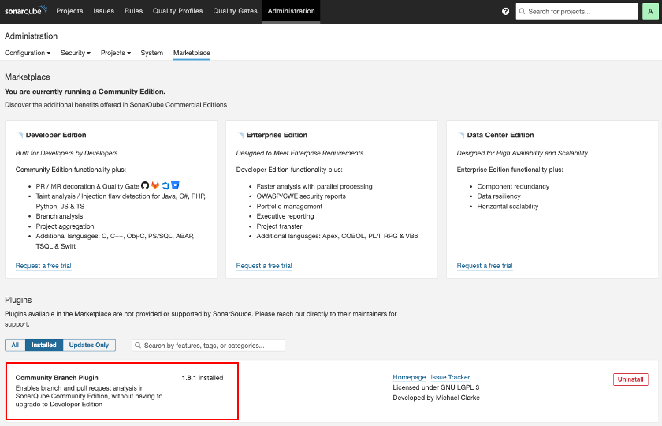The image size is (662, 426).
Task: Click the Enterprise Edition wave icon
Action: tap(240, 135)
